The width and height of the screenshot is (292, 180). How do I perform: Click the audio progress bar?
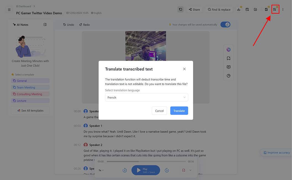146,161
